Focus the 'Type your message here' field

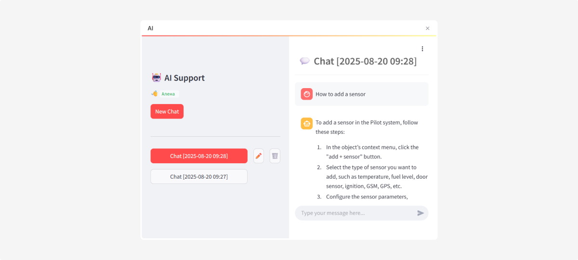356,213
